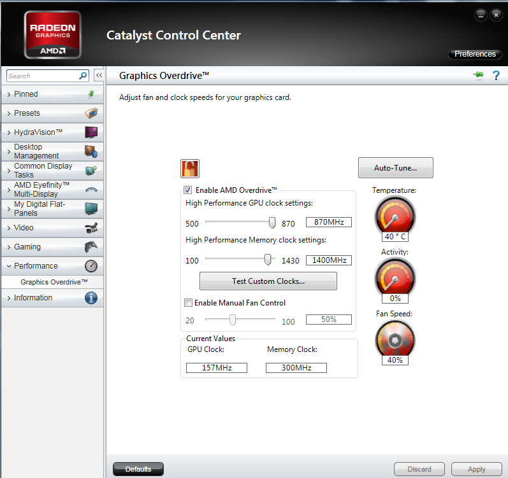This screenshot has width=508, height=478.
Task: Disable the AMD Overdrive checkbox
Action: [188, 190]
